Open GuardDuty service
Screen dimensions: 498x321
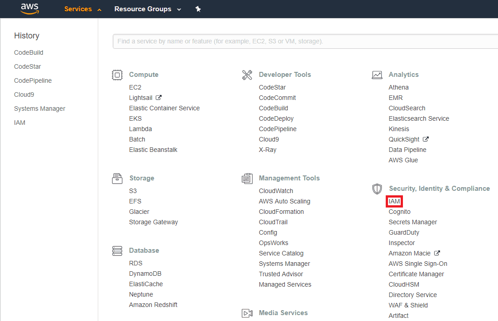pyautogui.click(x=404, y=232)
